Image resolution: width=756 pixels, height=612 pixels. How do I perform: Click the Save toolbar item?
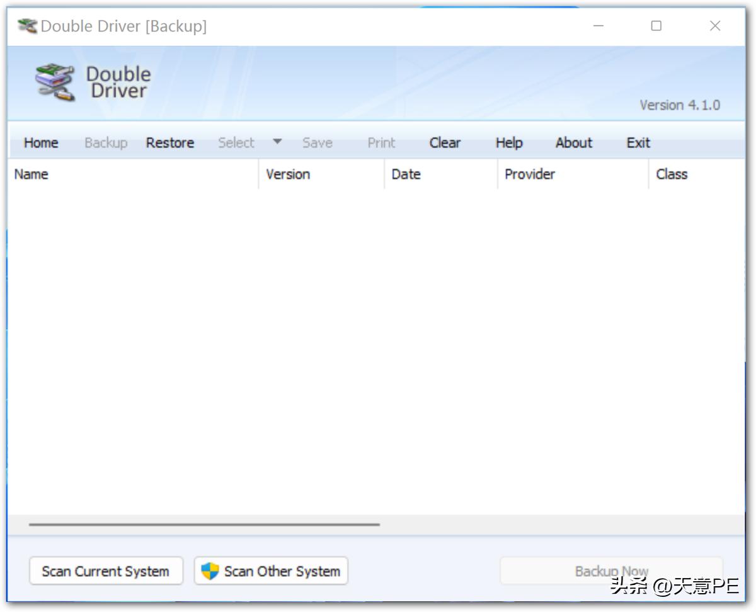(x=318, y=143)
